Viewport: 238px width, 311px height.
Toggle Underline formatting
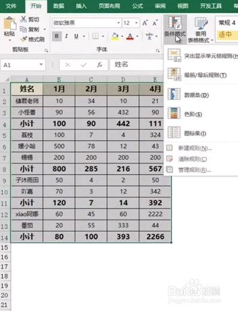[x=76, y=36]
